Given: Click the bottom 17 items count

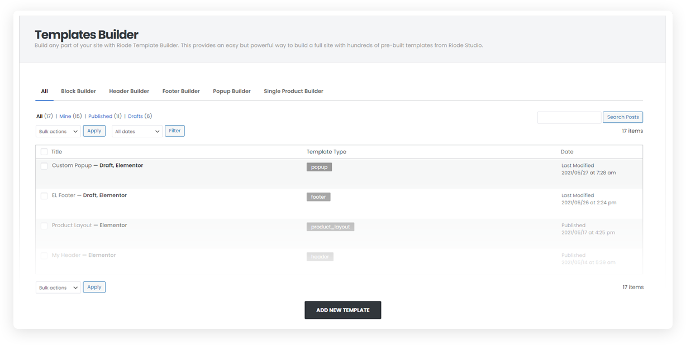Looking at the screenshot, I should click(633, 287).
